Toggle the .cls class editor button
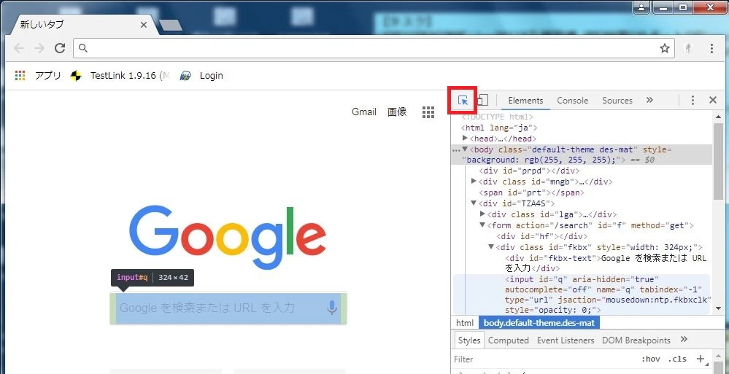Screen dimensions: 729x374 677,359
